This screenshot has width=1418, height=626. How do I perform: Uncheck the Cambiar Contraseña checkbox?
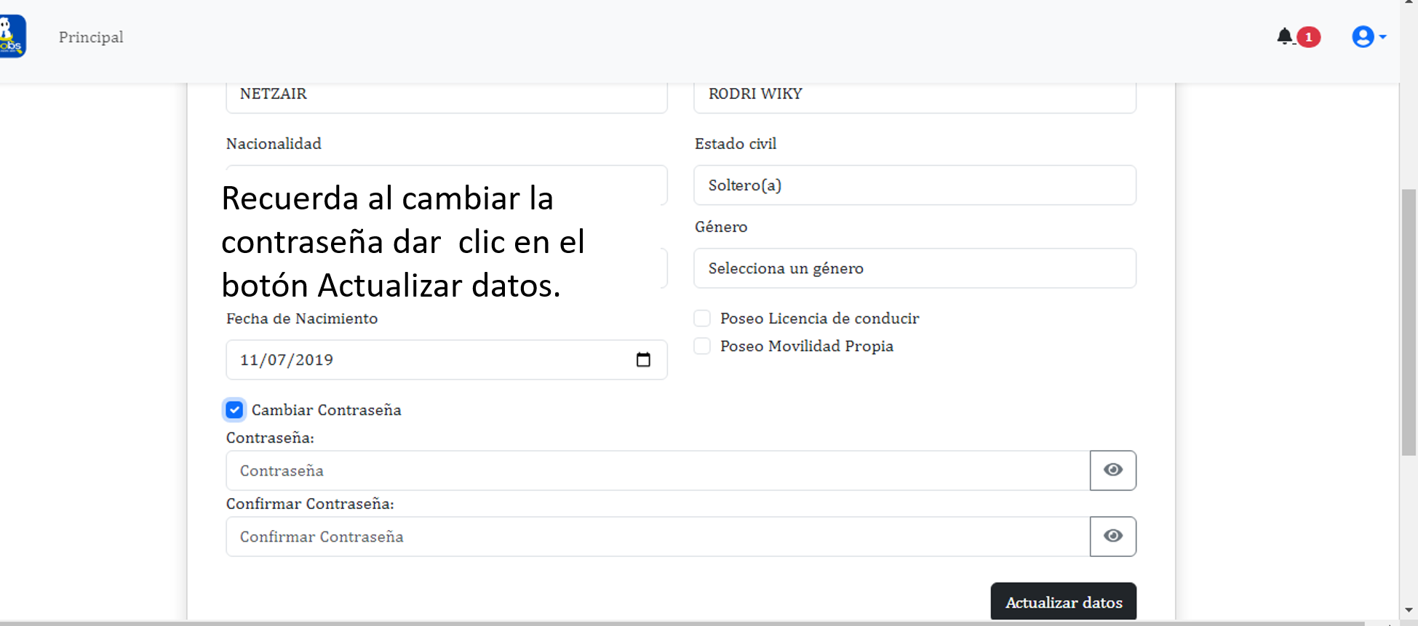(234, 410)
